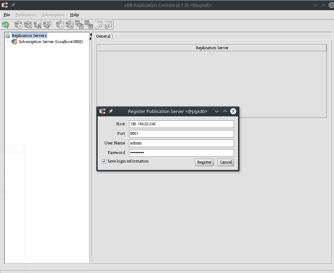
Task: Collapse the tree pane with the left arrow
Action: (x=91, y=35)
